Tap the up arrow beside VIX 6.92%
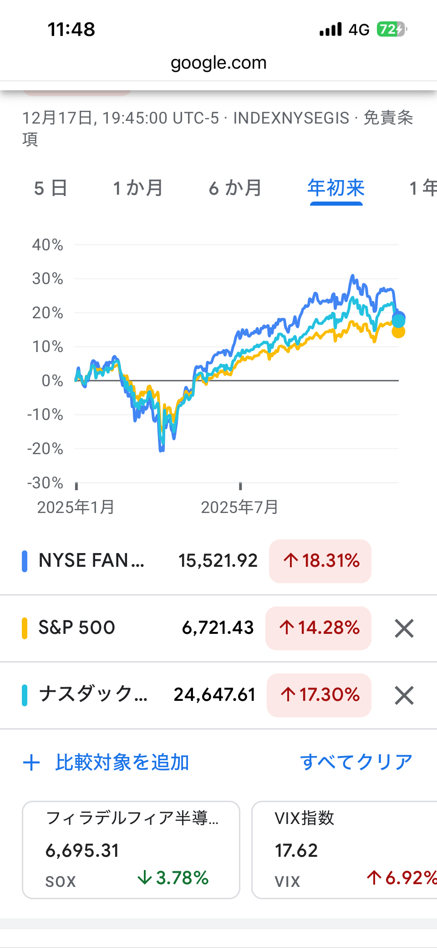Screen dimensions: 437x948 coord(374,877)
